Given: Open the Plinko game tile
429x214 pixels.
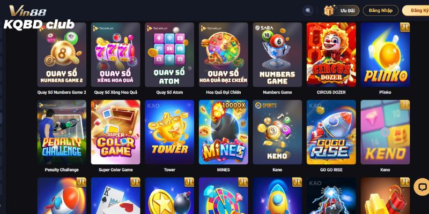Looking at the screenshot, I should point(385,55).
